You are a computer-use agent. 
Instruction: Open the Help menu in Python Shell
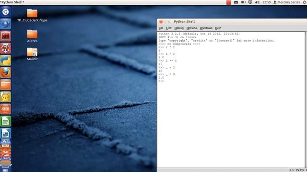pos(218,28)
